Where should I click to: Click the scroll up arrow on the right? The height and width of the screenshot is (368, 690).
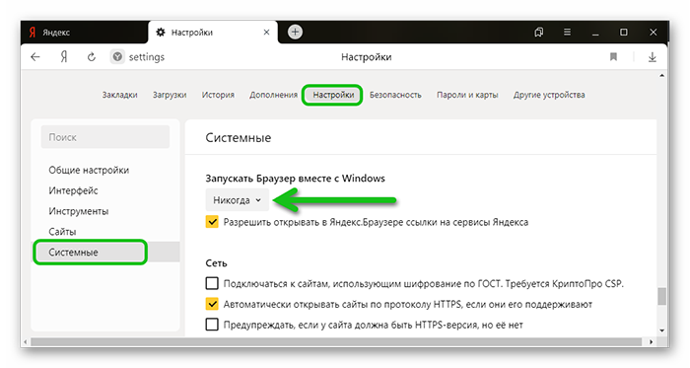[x=661, y=76]
